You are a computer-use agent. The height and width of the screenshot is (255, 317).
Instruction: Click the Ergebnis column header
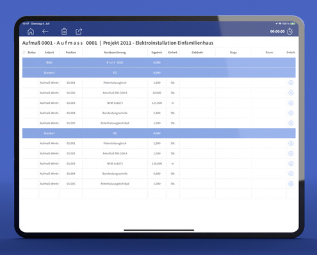(157, 53)
